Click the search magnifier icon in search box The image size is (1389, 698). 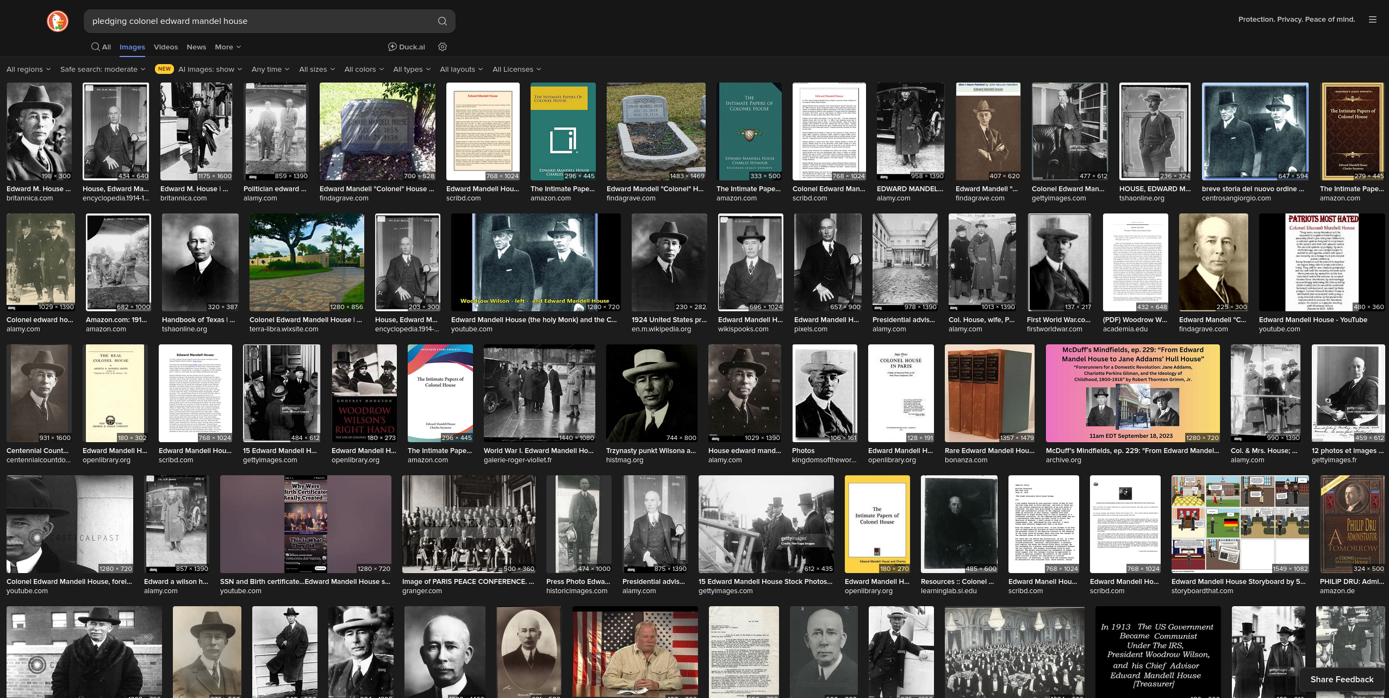pyautogui.click(x=442, y=21)
